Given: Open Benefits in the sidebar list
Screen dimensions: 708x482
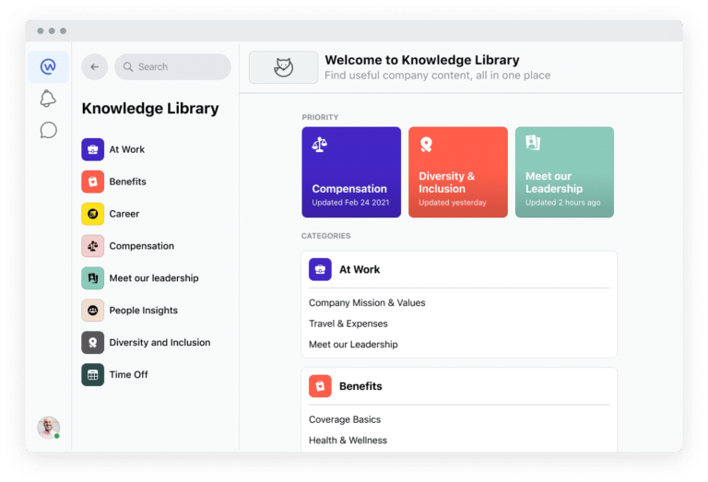Looking at the screenshot, I should (x=127, y=182).
